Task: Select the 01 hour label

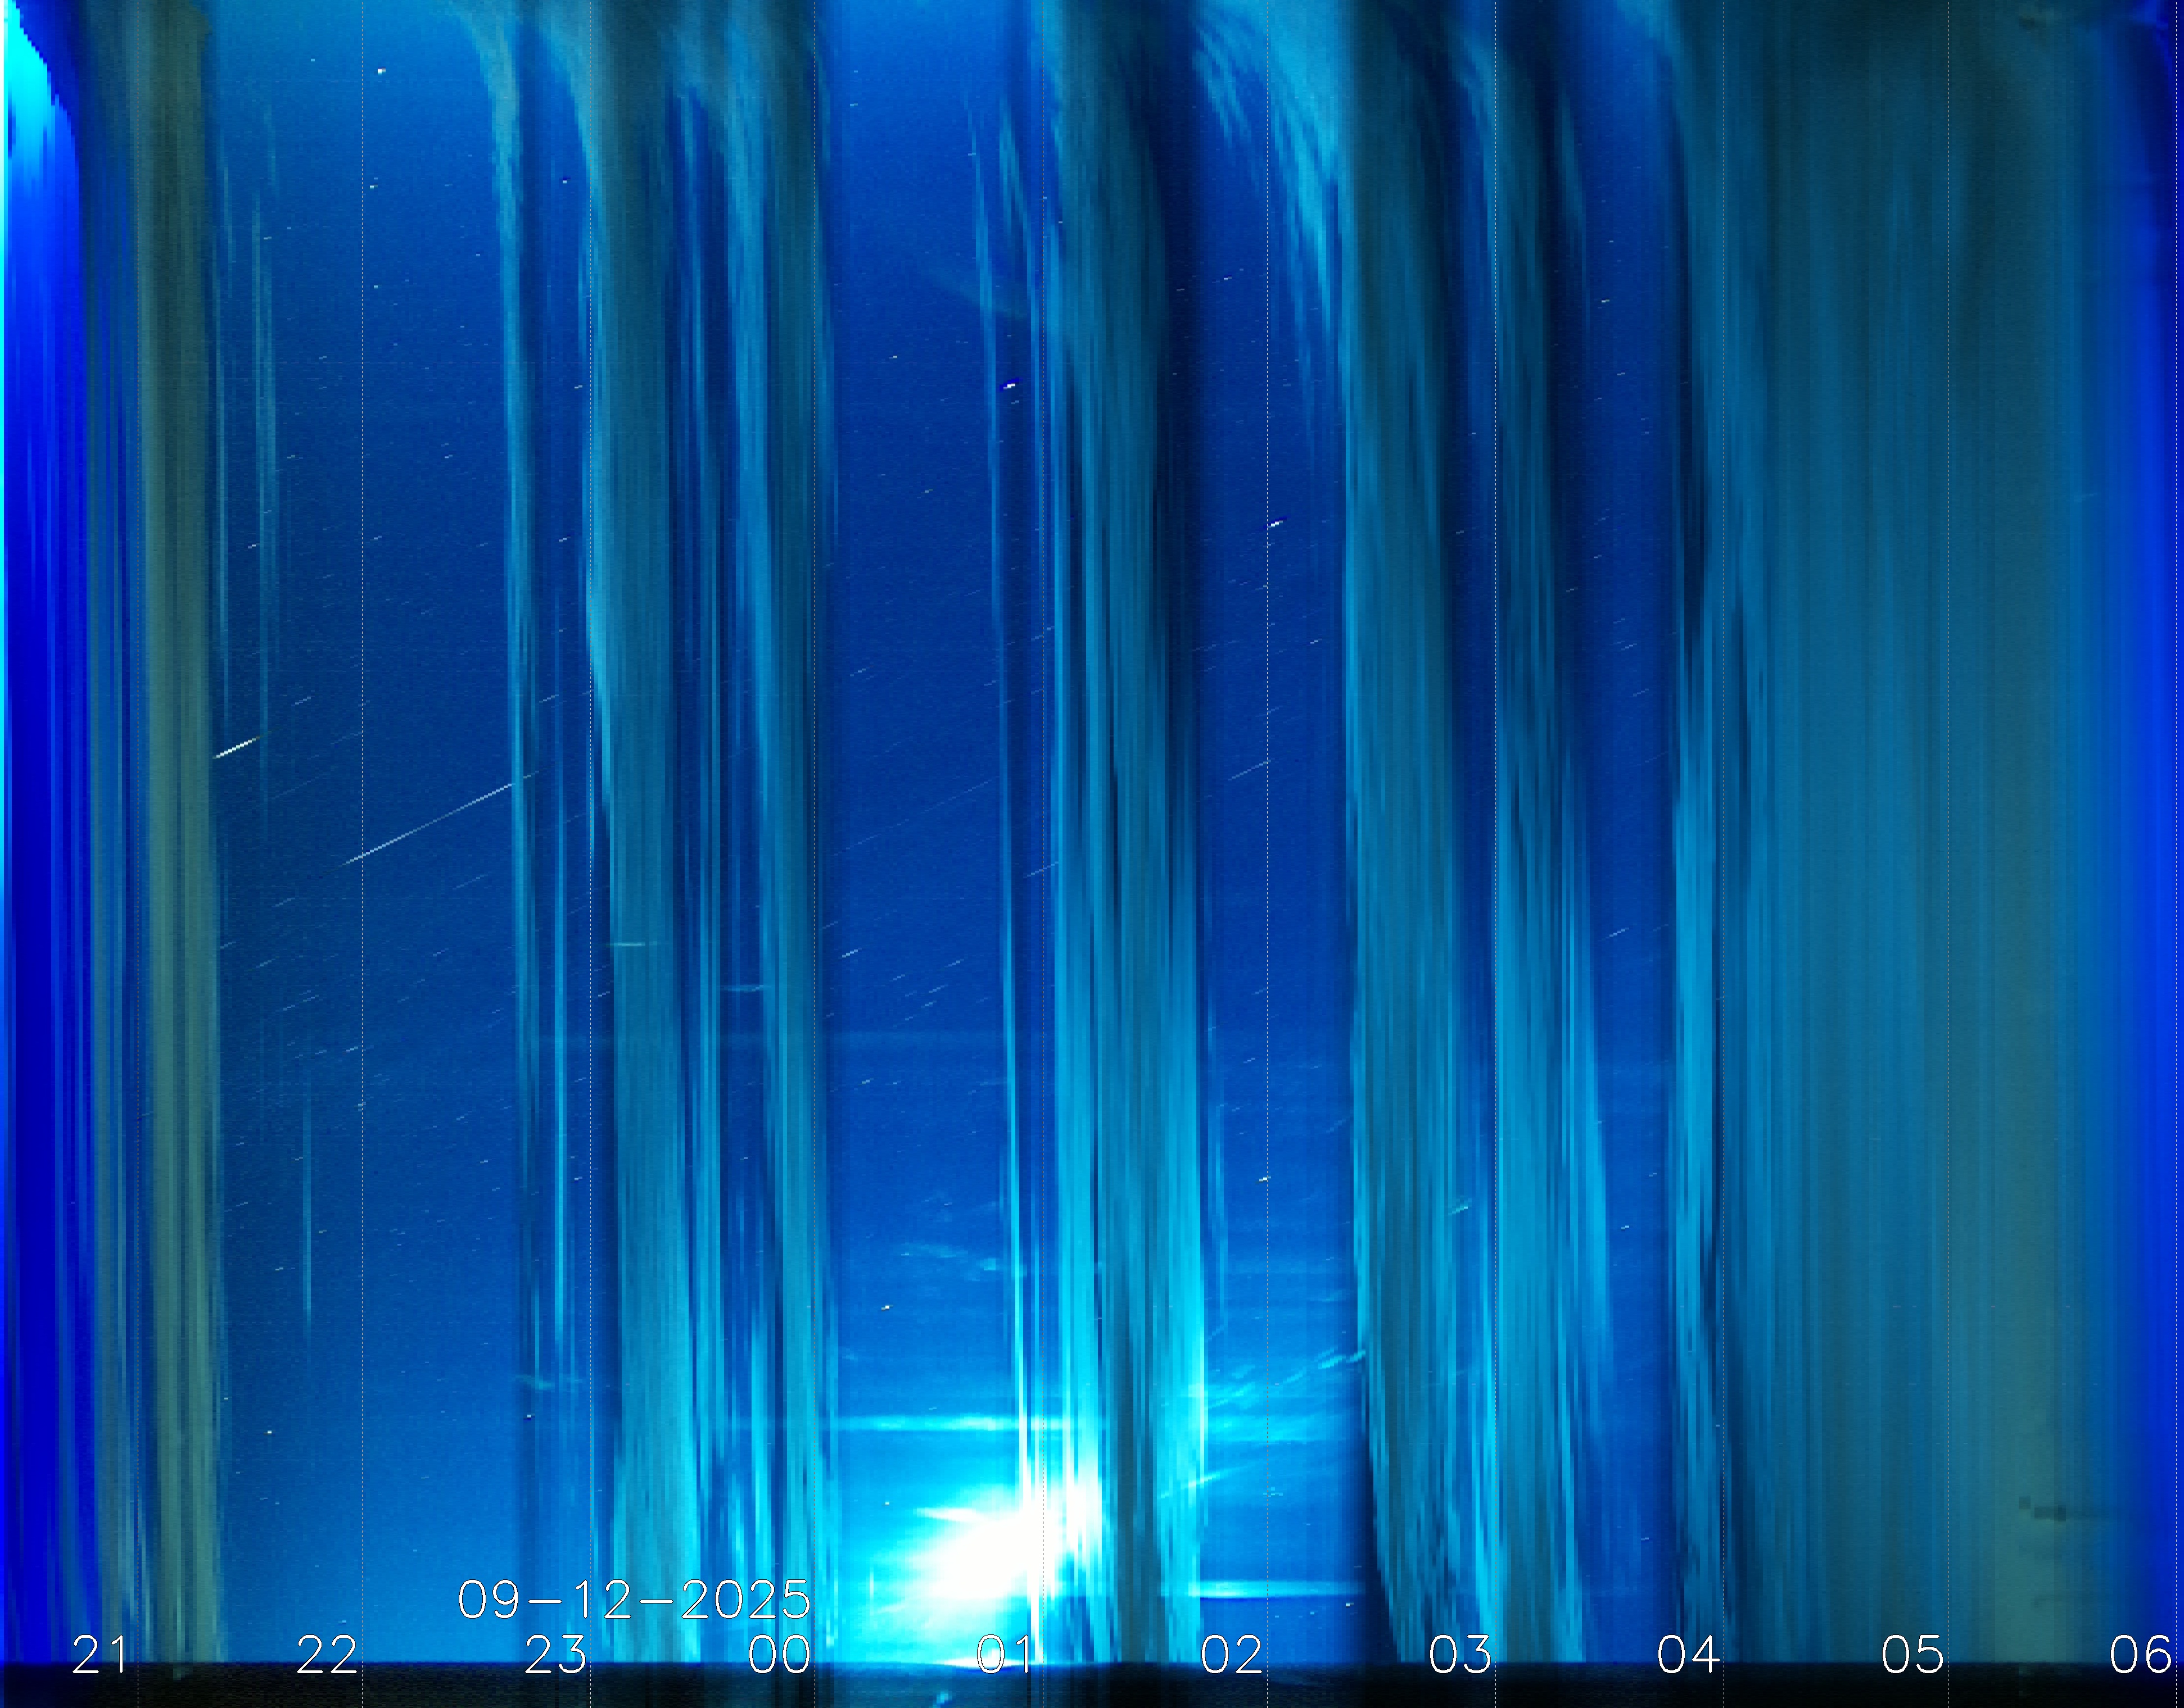Action: point(1005,1655)
